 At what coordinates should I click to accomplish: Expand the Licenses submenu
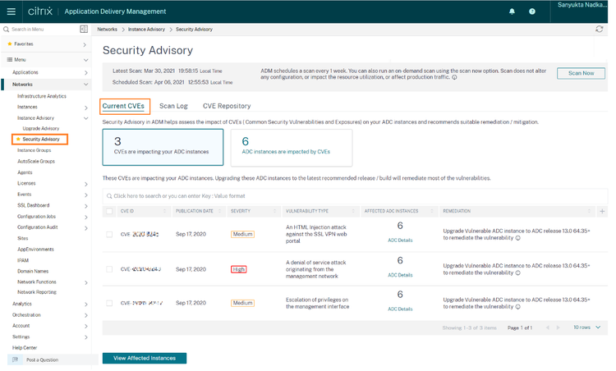85,184
